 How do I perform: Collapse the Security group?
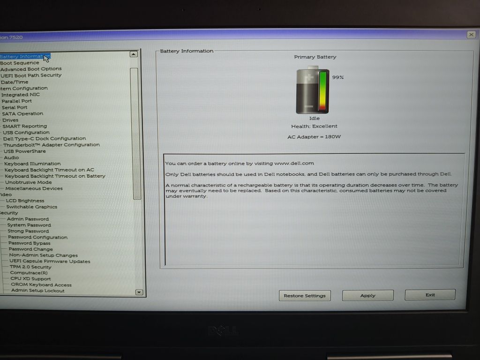pos(9,213)
